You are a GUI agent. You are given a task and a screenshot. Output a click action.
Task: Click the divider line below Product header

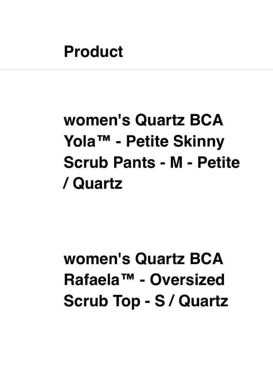coord(136,69)
